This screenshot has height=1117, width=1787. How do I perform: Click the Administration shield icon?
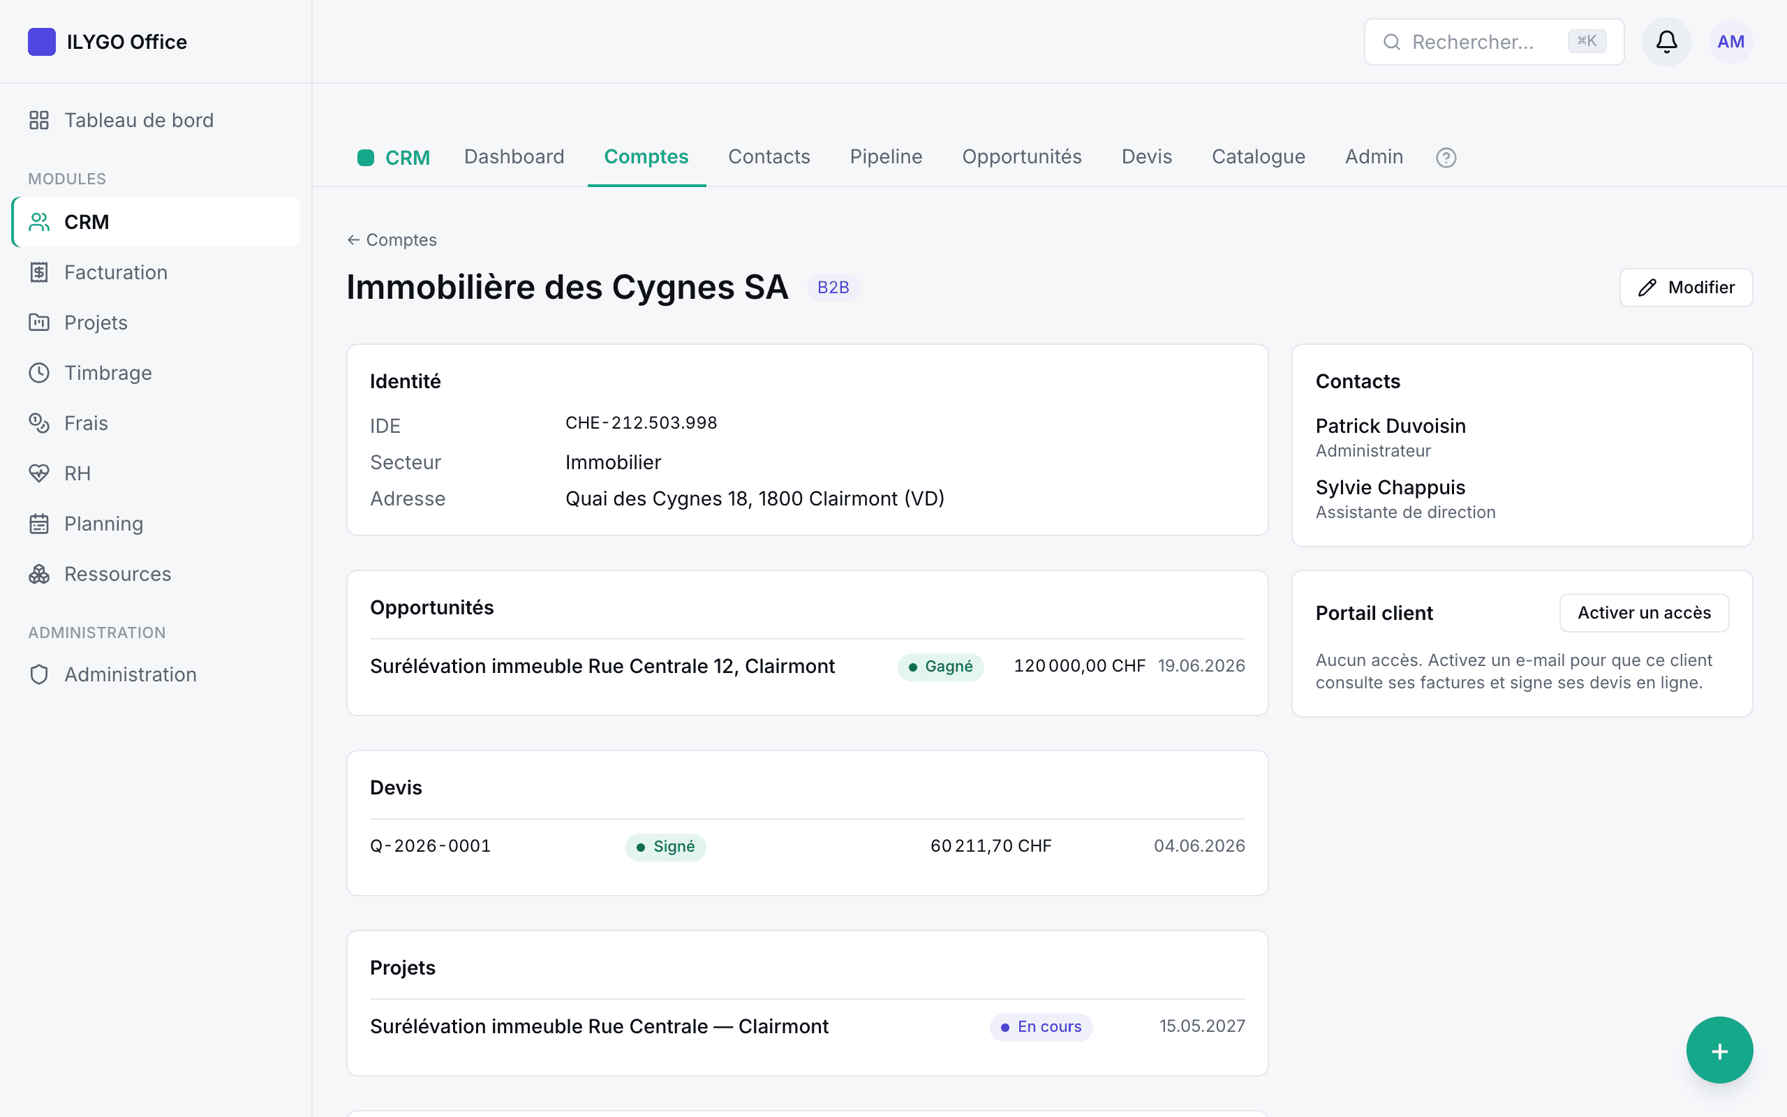pyautogui.click(x=39, y=674)
